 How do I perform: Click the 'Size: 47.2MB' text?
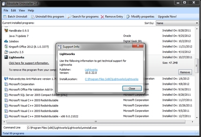point(170,63)
